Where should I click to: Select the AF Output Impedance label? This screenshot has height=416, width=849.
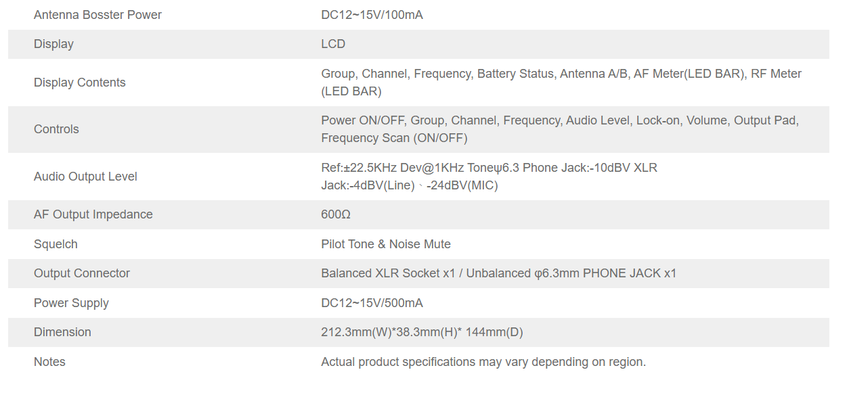click(93, 214)
